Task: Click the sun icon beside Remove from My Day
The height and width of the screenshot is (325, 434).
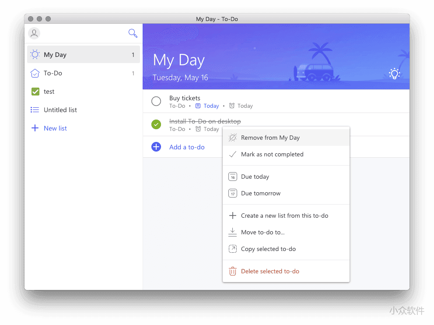Action: point(232,137)
